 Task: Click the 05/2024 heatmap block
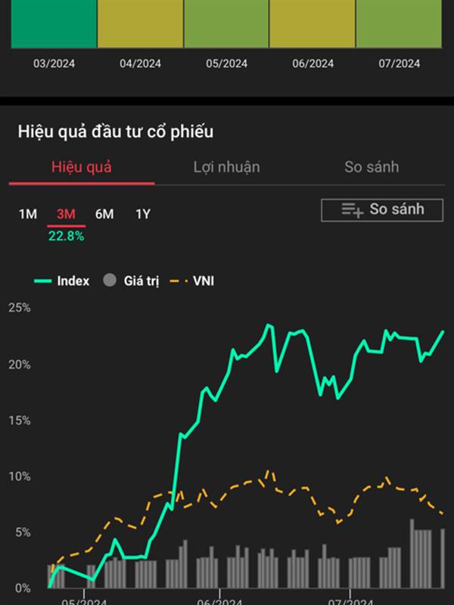click(x=226, y=24)
